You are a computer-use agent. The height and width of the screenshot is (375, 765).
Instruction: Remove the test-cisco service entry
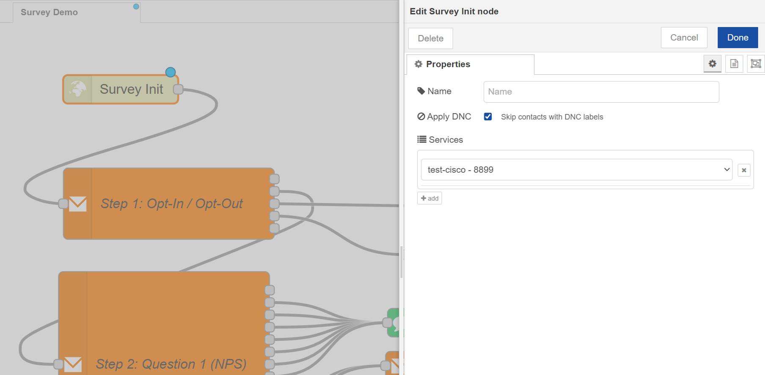[744, 170]
